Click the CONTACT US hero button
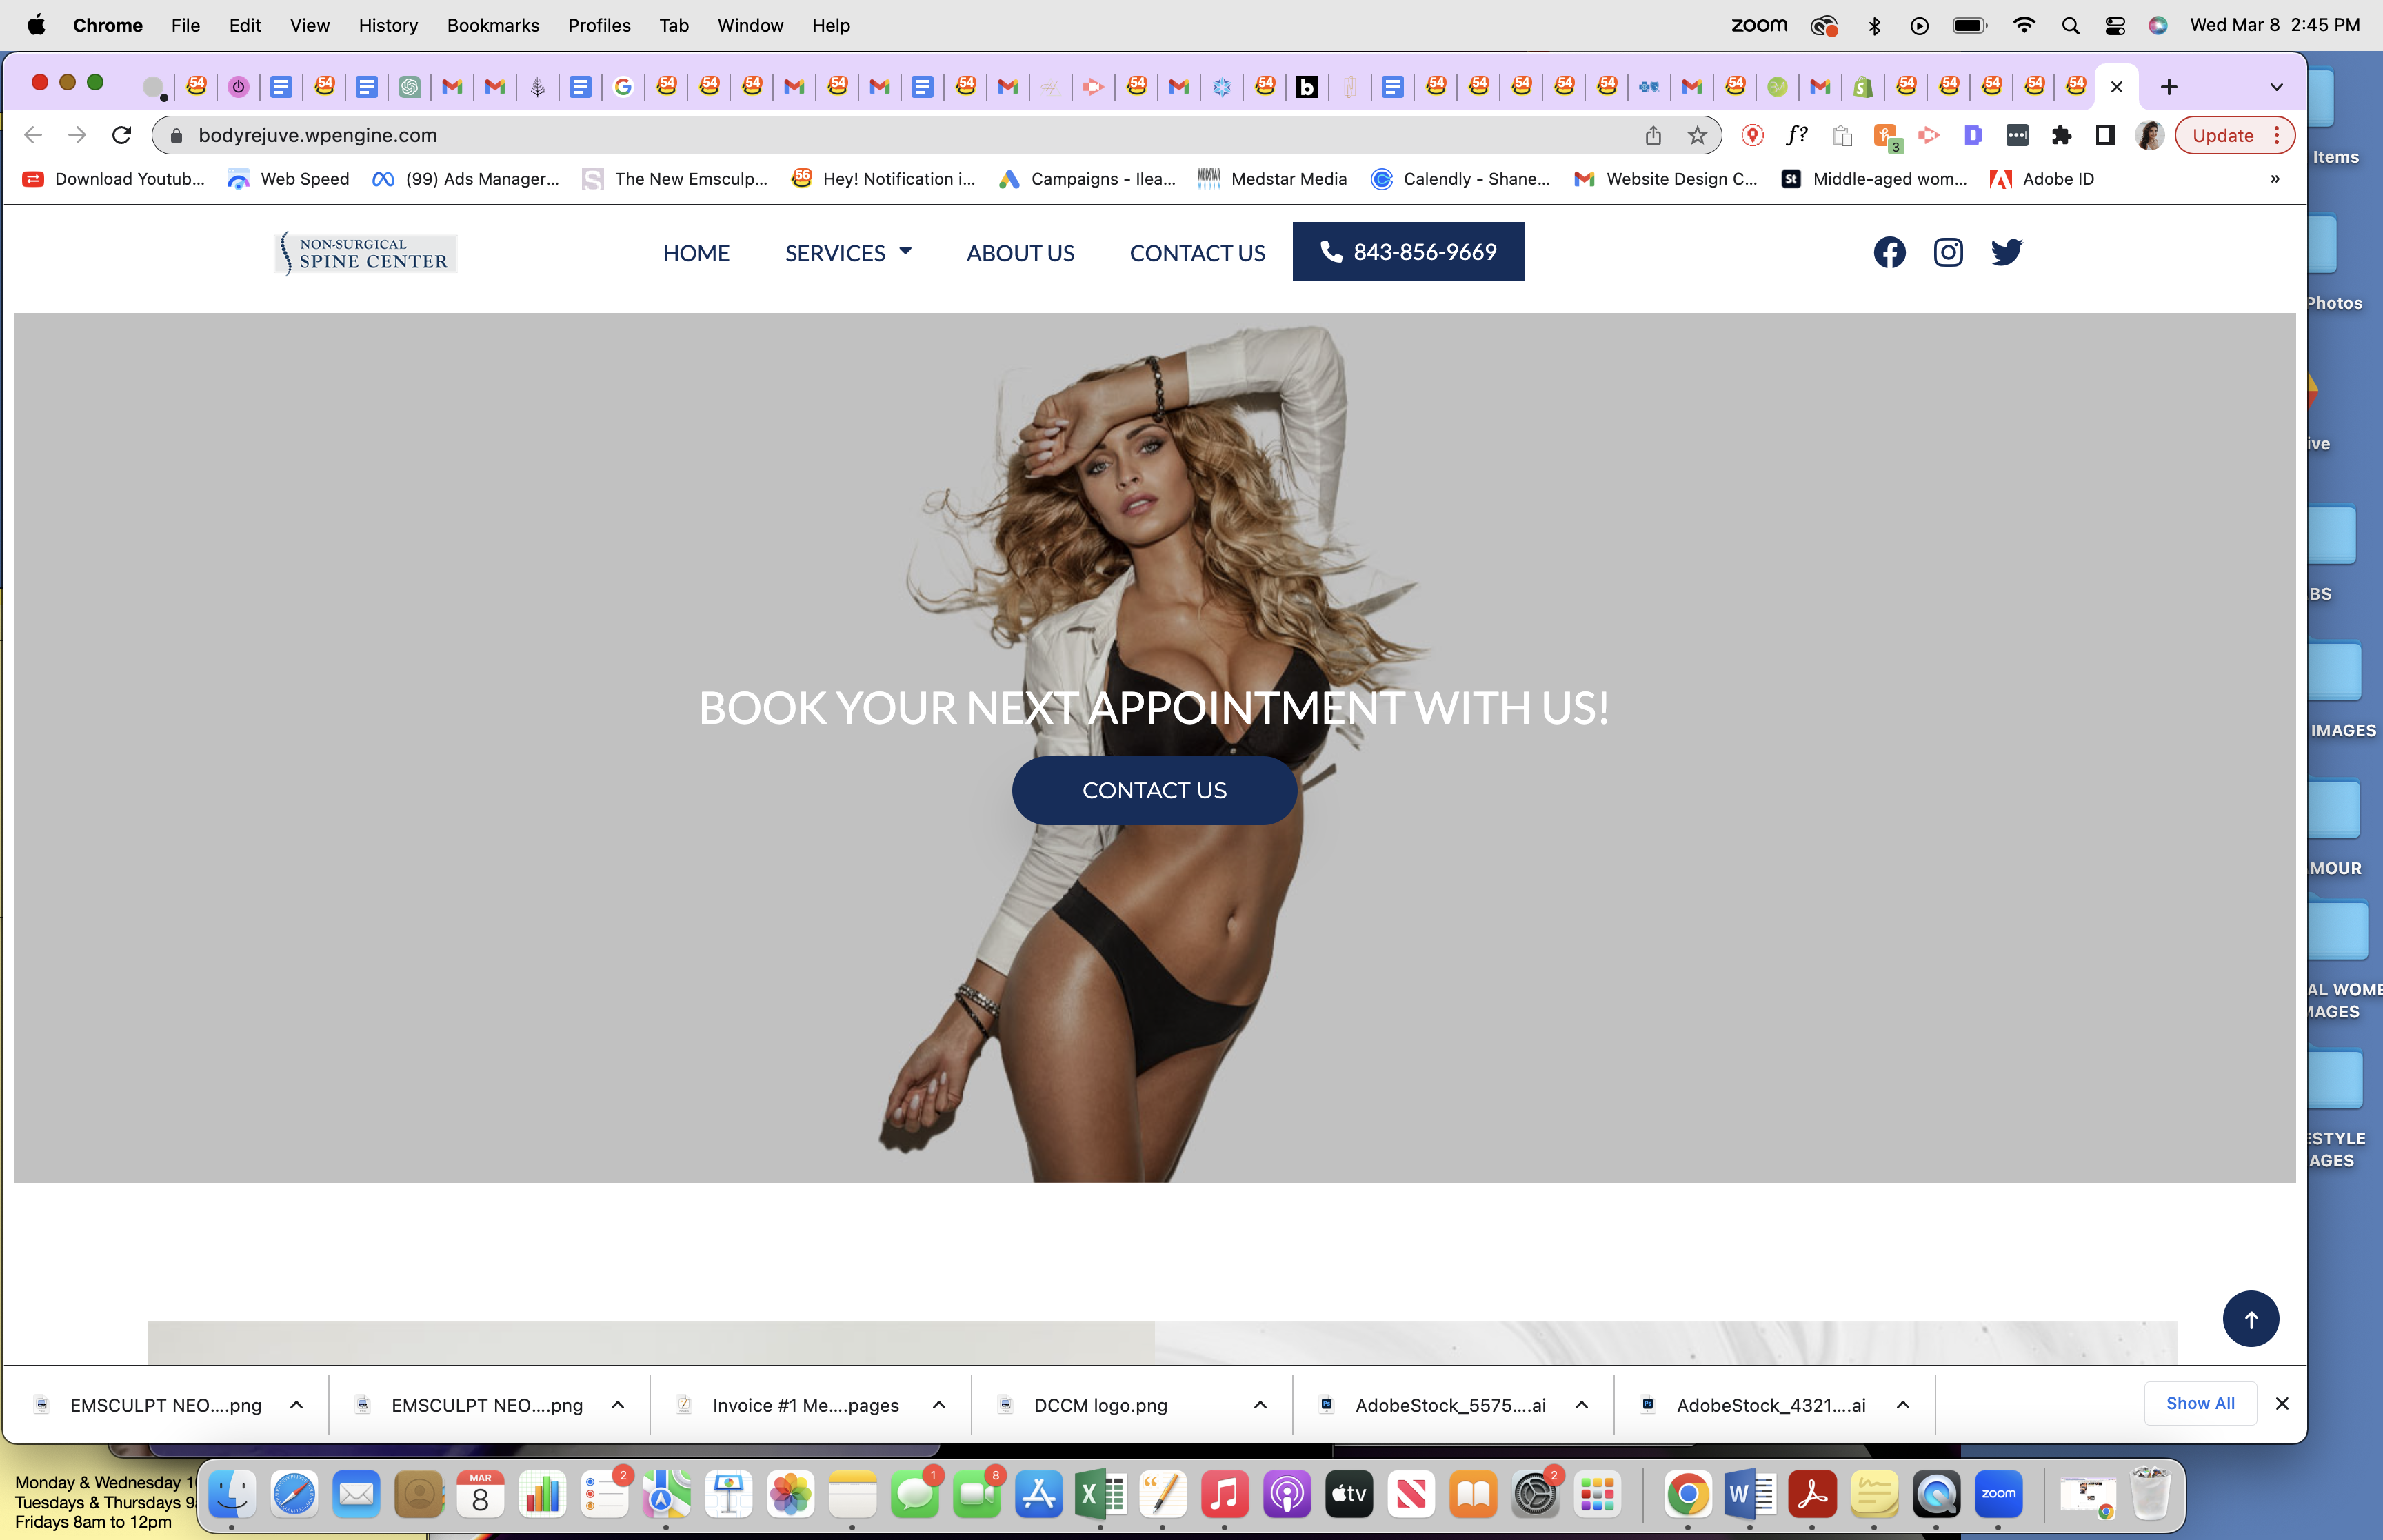 click(x=1154, y=790)
